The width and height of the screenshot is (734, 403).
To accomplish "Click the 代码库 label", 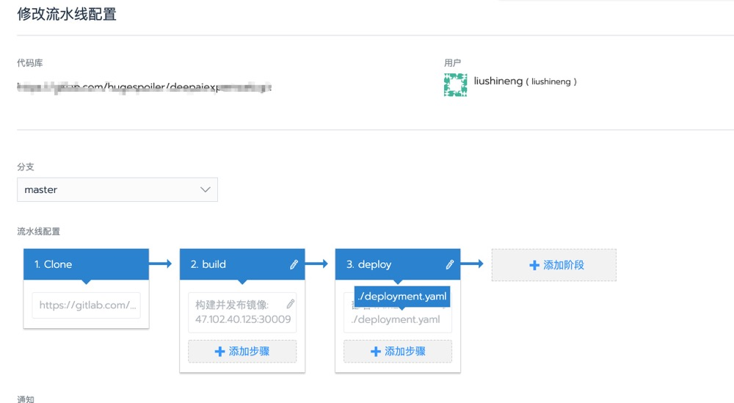I will 30,62.
